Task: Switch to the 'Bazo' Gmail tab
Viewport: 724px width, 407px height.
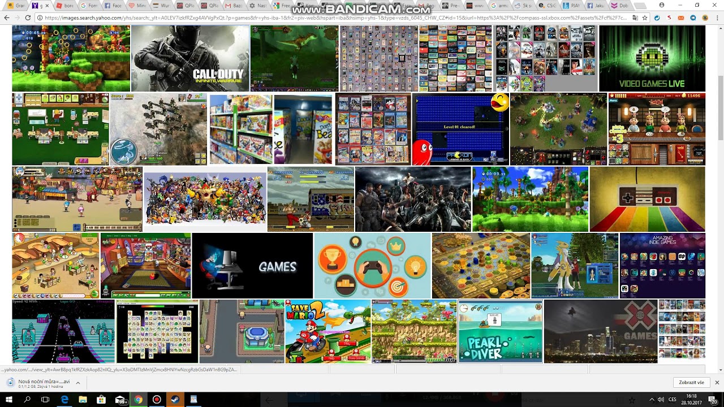Action: (234, 6)
